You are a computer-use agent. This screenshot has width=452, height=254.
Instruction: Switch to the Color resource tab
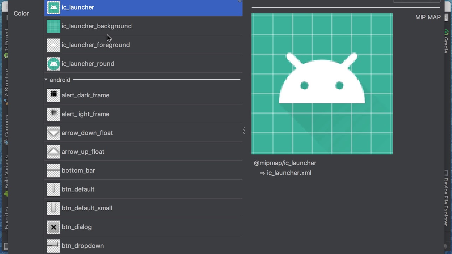[21, 13]
